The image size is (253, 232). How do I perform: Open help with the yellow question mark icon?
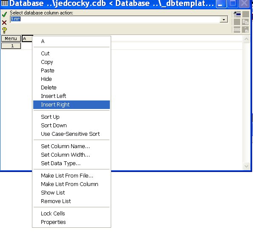[4, 30]
